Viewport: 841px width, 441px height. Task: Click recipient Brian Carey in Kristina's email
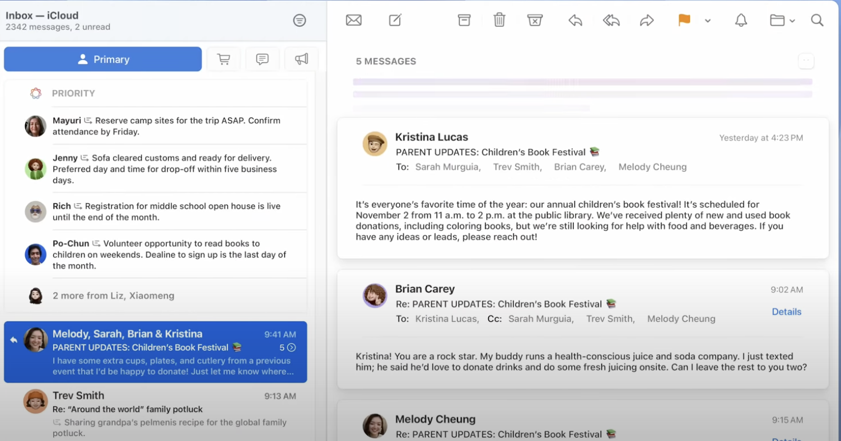click(x=580, y=167)
